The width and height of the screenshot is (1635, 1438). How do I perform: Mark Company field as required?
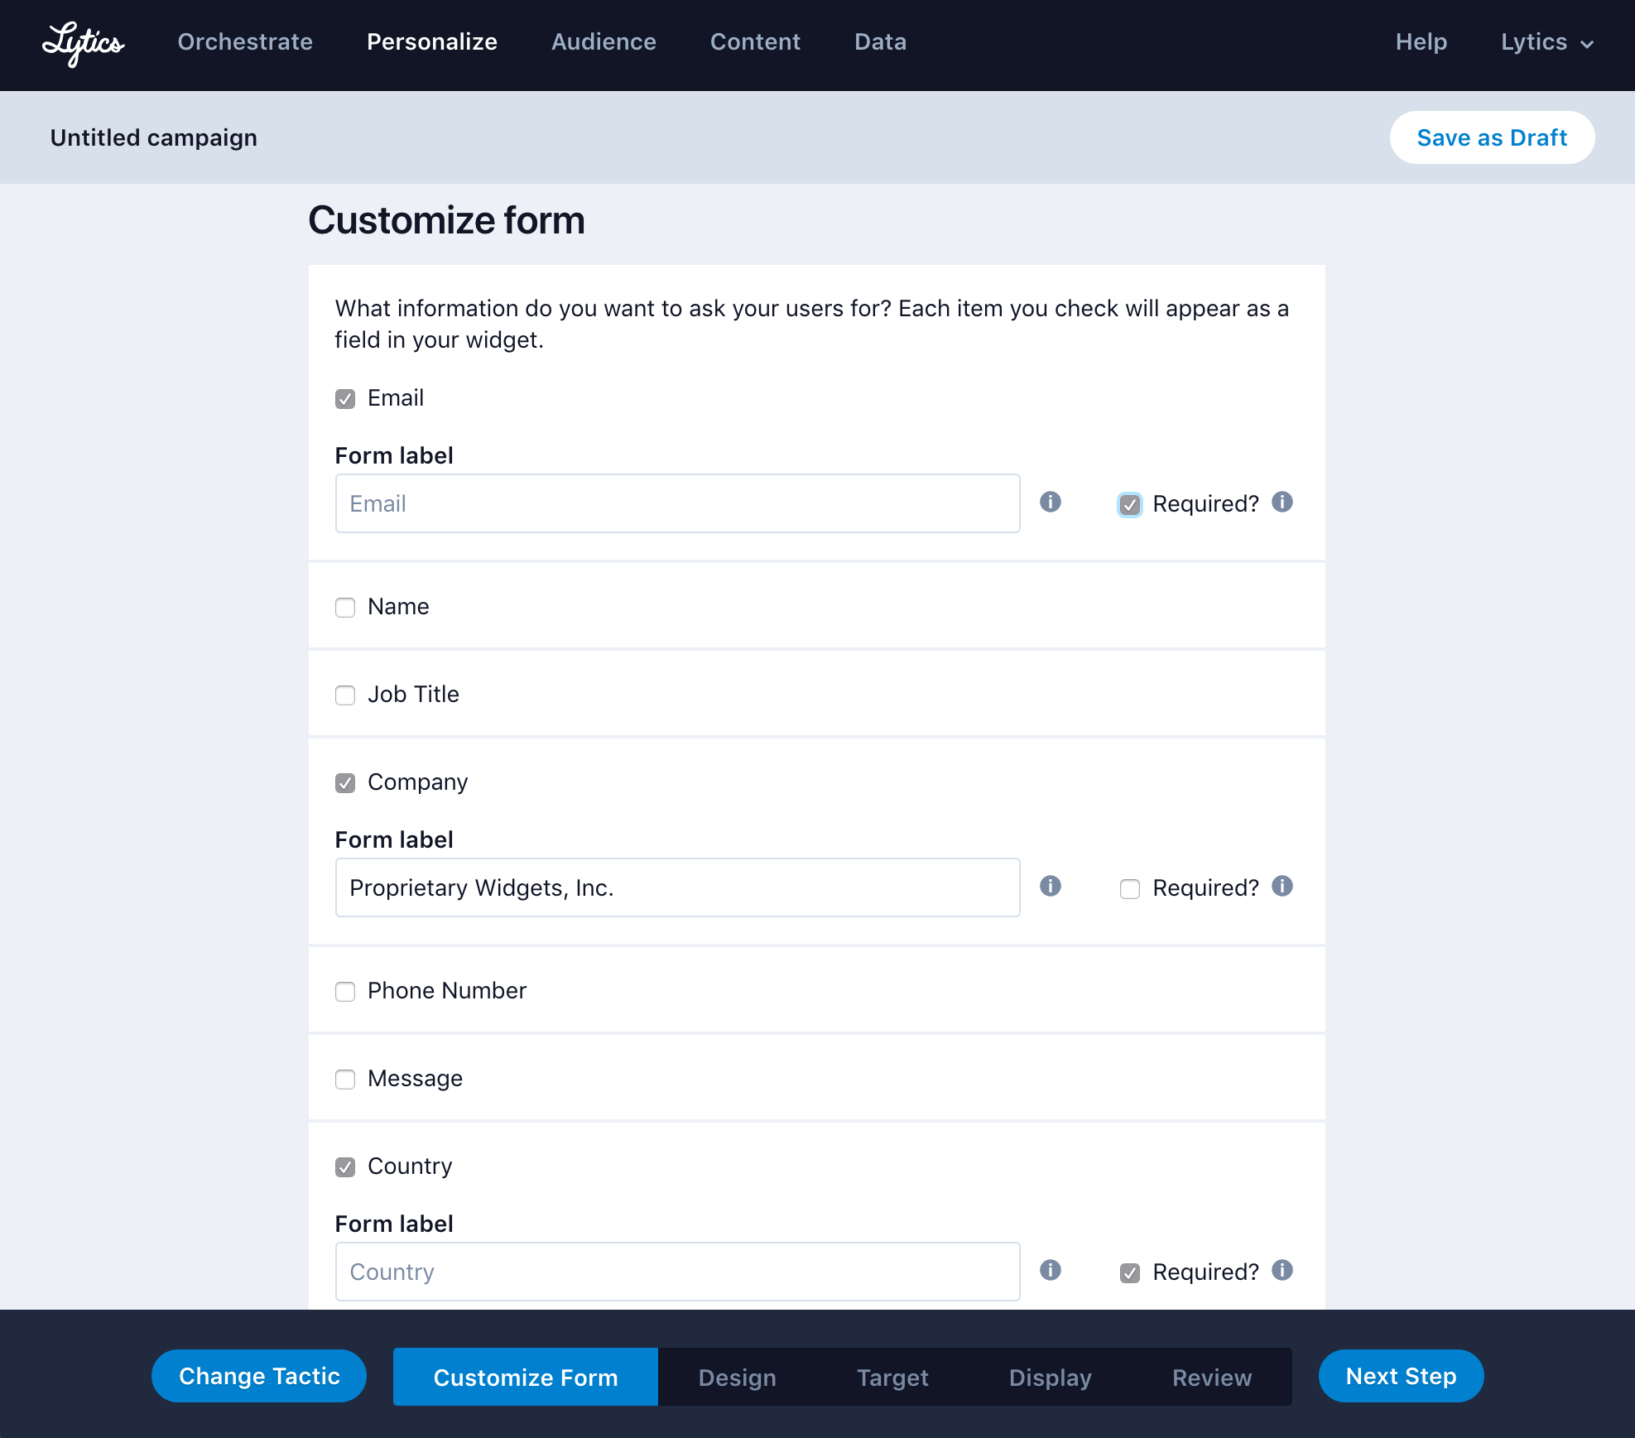1129,889
